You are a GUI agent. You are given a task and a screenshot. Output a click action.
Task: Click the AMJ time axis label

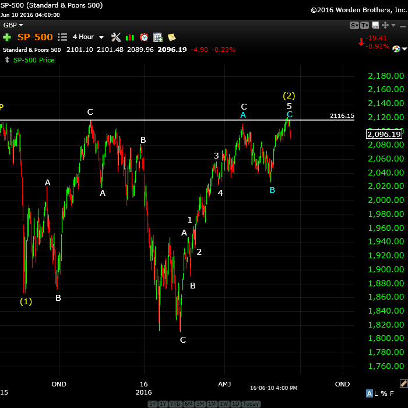(x=224, y=384)
